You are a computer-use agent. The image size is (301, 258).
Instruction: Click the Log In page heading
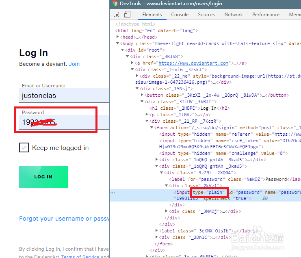pos(33,53)
